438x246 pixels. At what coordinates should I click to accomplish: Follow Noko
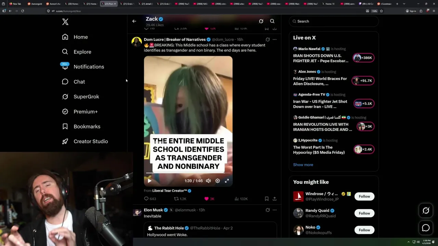364,230
